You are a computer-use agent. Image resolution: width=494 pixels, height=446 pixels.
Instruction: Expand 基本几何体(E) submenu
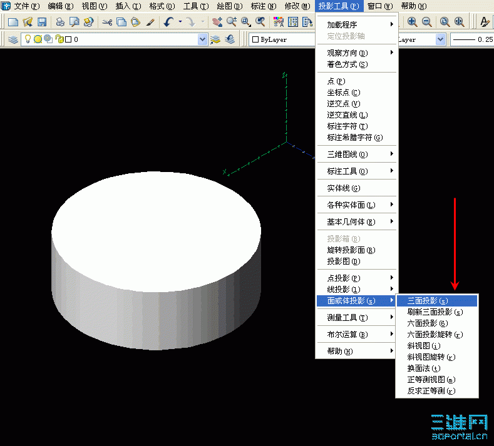pos(357,221)
